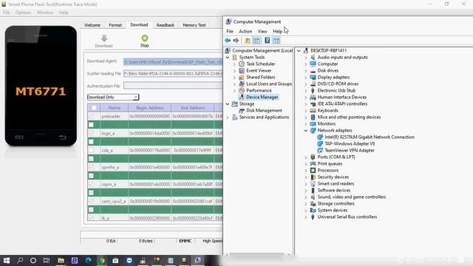Viewport: 473px width, 266px height.
Task: Click the blue Help toolbar icon
Action: coord(268,41)
